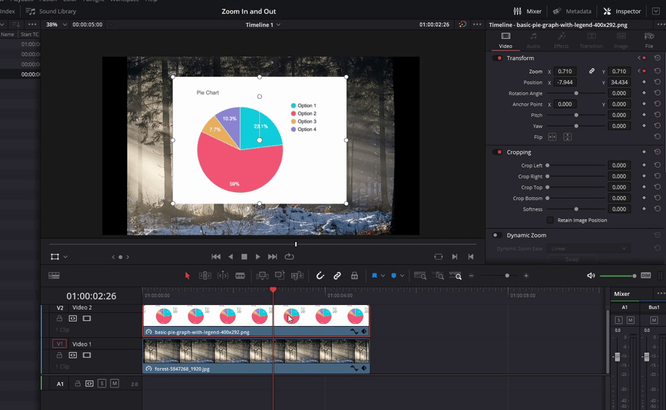Select the basic-pie-graph-with-legend clip on Video 2
Screen dimensions: 666x410
click(x=256, y=321)
